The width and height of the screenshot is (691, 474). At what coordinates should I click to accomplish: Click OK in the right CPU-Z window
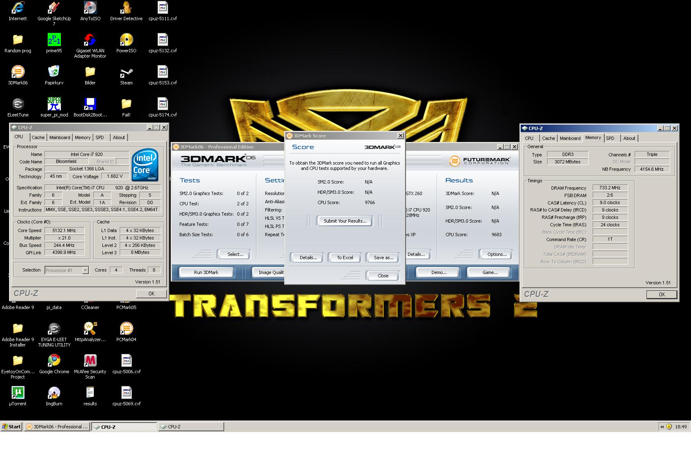tap(662, 294)
